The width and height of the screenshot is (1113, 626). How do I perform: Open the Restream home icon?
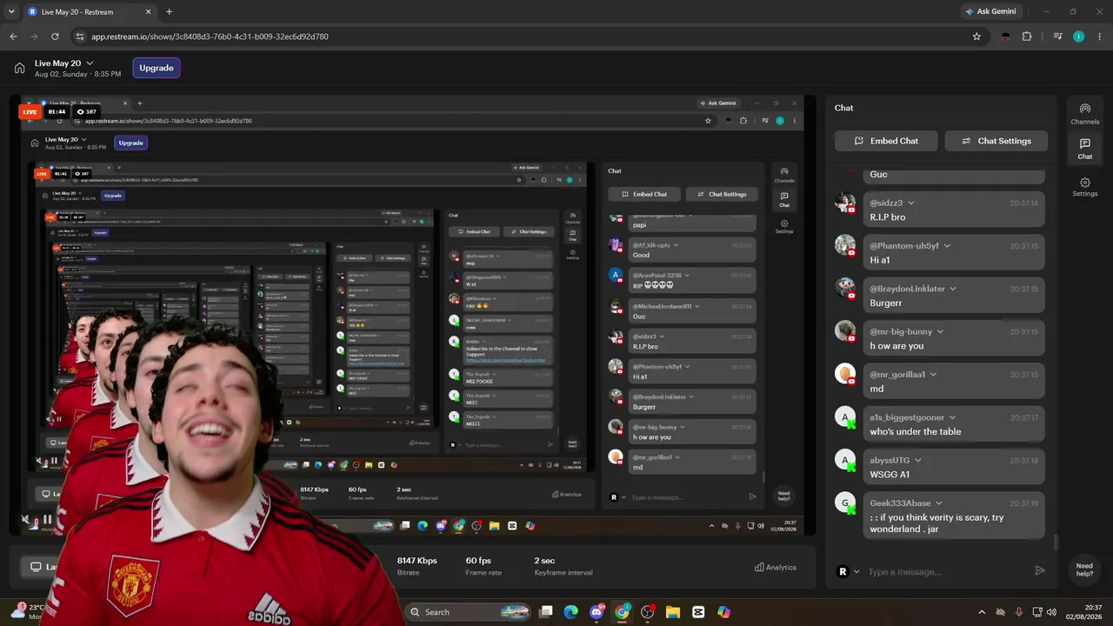point(19,68)
